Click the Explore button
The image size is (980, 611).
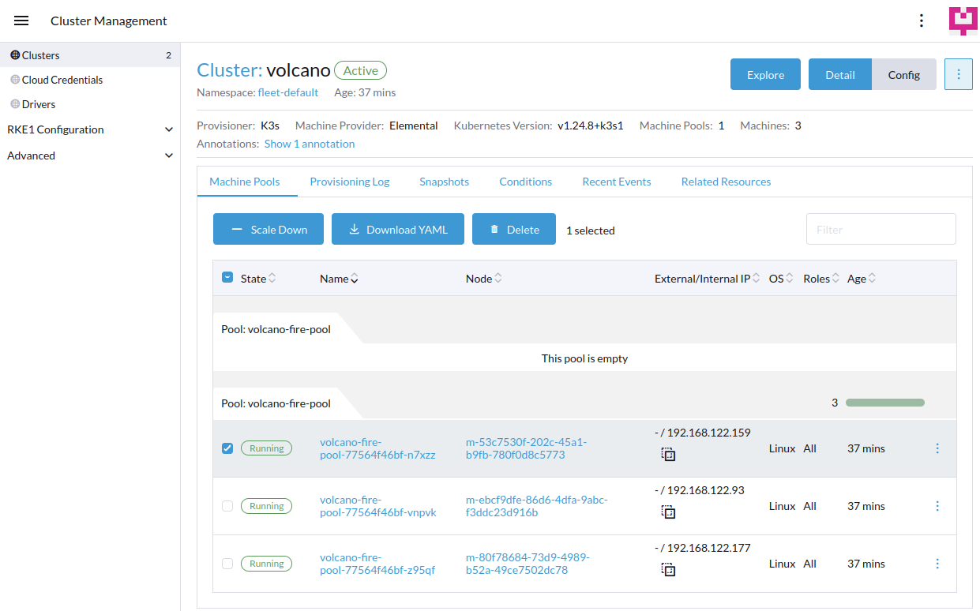point(764,73)
